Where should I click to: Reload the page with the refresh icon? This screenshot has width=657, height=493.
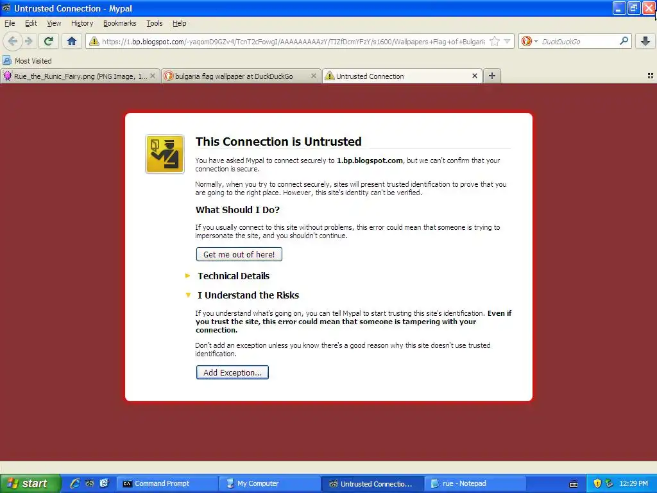pos(49,41)
